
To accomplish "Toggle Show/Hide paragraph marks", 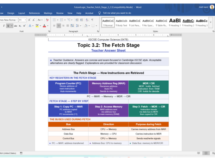I will coord(92,20).
